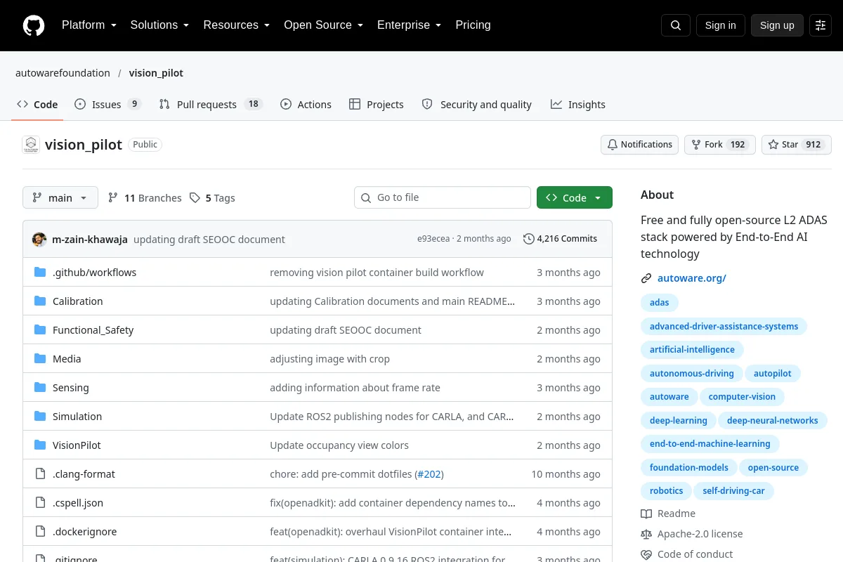The height and width of the screenshot is (562, 843).
Task: Select the deep-neural-networks topic tag
Action: 772,421
